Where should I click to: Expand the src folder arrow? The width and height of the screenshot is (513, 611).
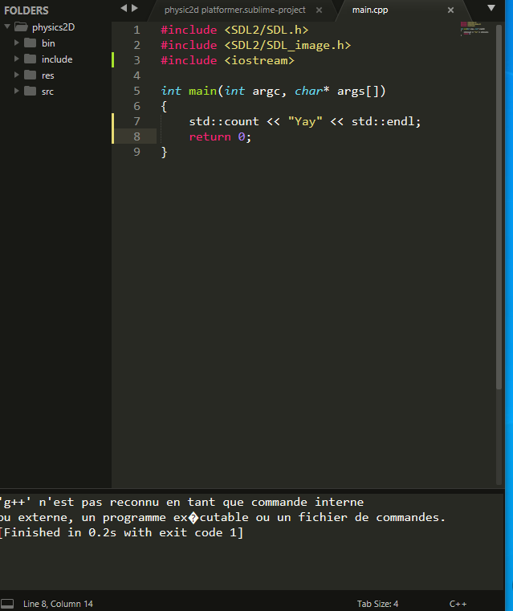pyautogui.click(x=16, y=91)
